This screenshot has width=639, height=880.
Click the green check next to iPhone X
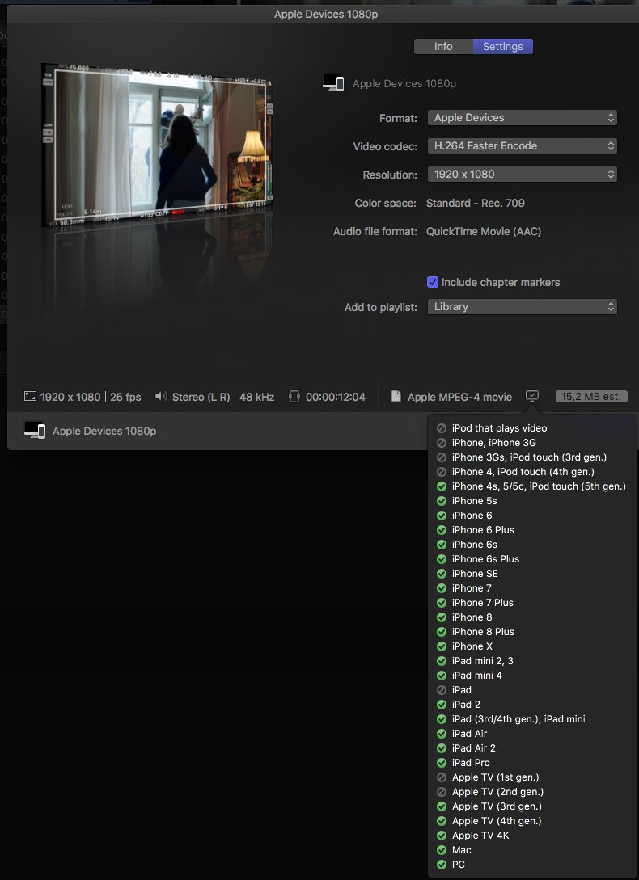[442, 646]
